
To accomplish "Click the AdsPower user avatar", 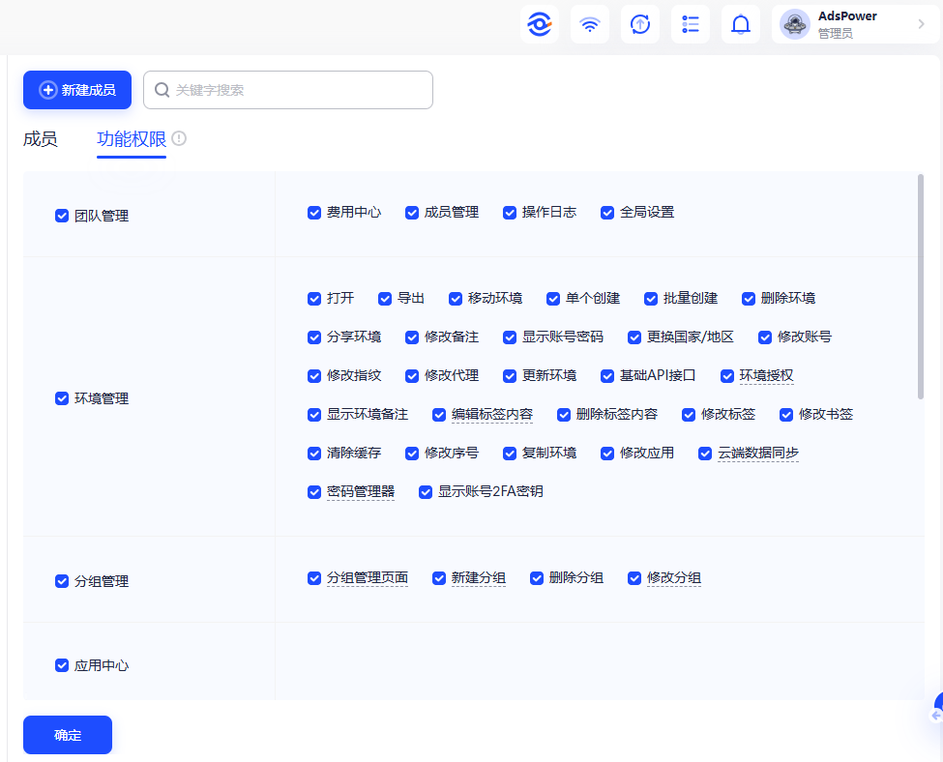I will pos(794,24).
